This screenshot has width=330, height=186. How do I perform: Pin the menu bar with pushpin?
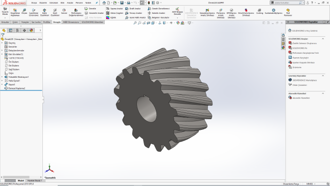(x=97, y=3)
